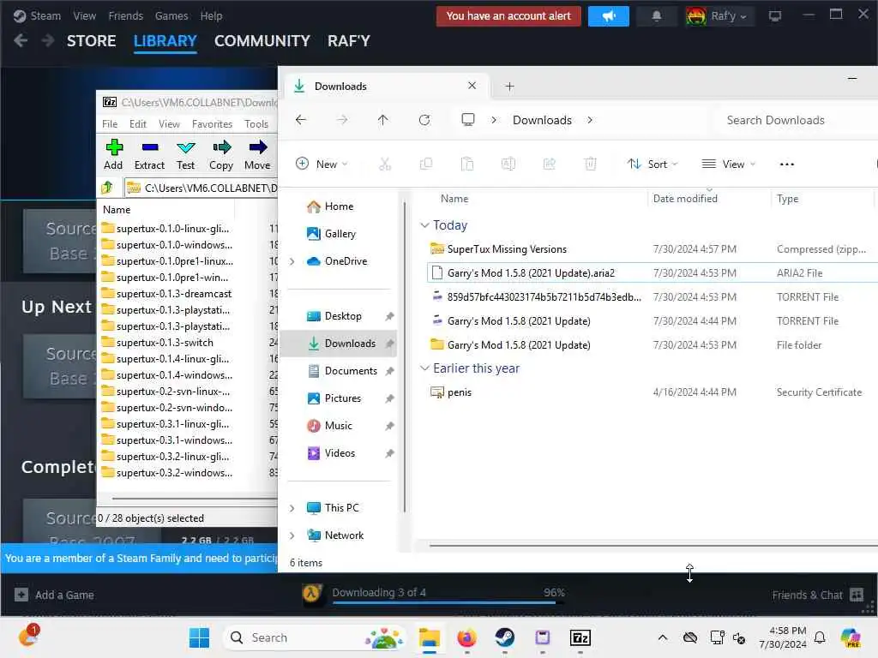Expand Network in navigation pane
Screen dimensions: 878x658
[x=292, y=535]
